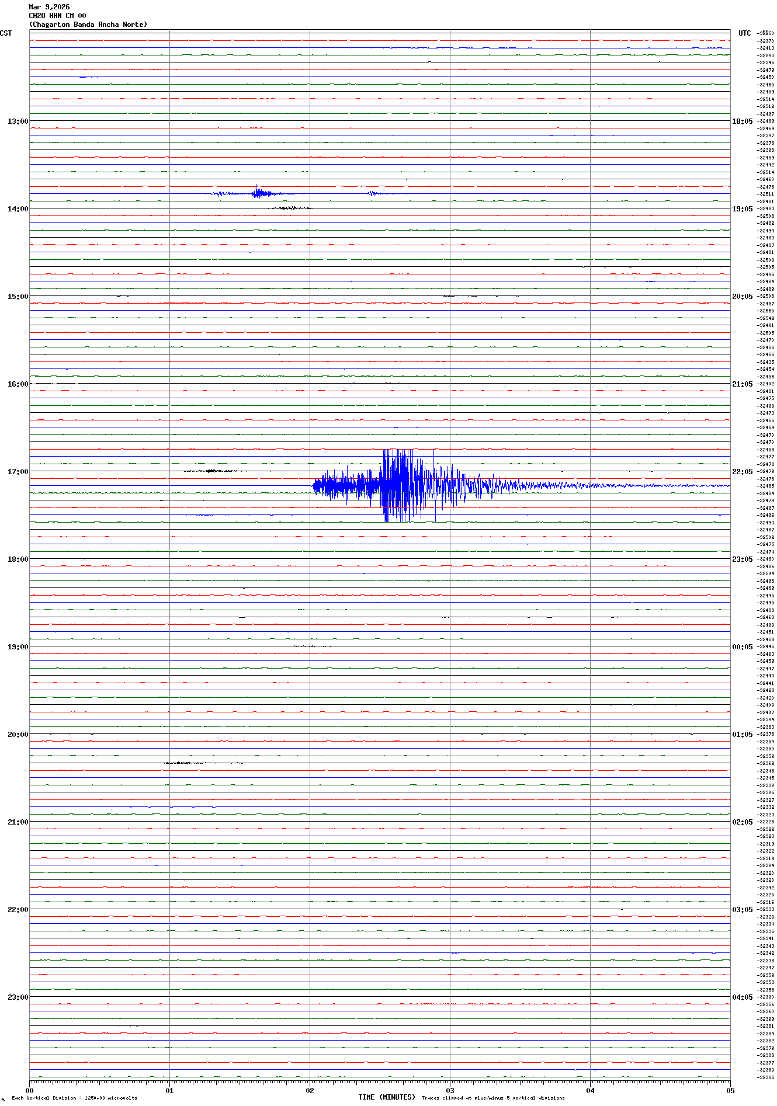The height and width of the screenshot is (1106, 777).
Task: Select the 18:05 UTC time label
Action: (742, 121)
